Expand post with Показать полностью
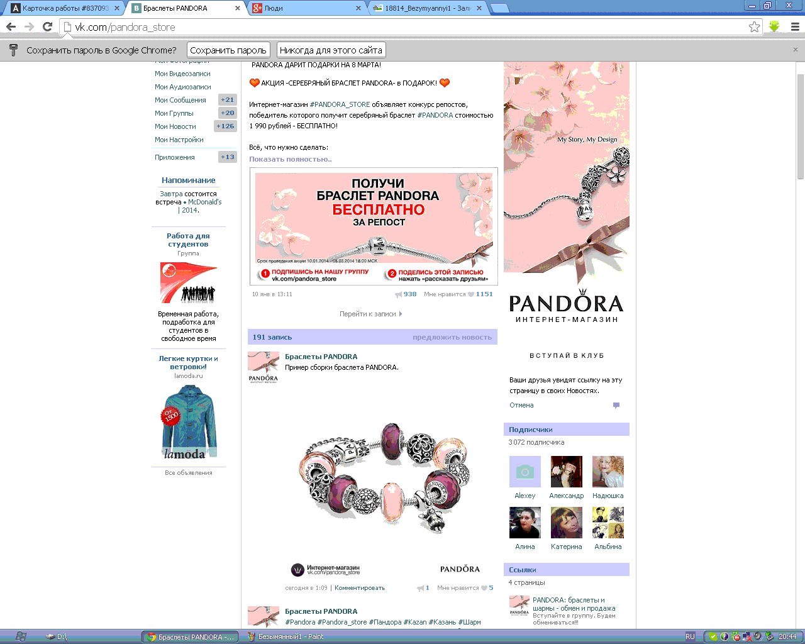 pos(290,159)
